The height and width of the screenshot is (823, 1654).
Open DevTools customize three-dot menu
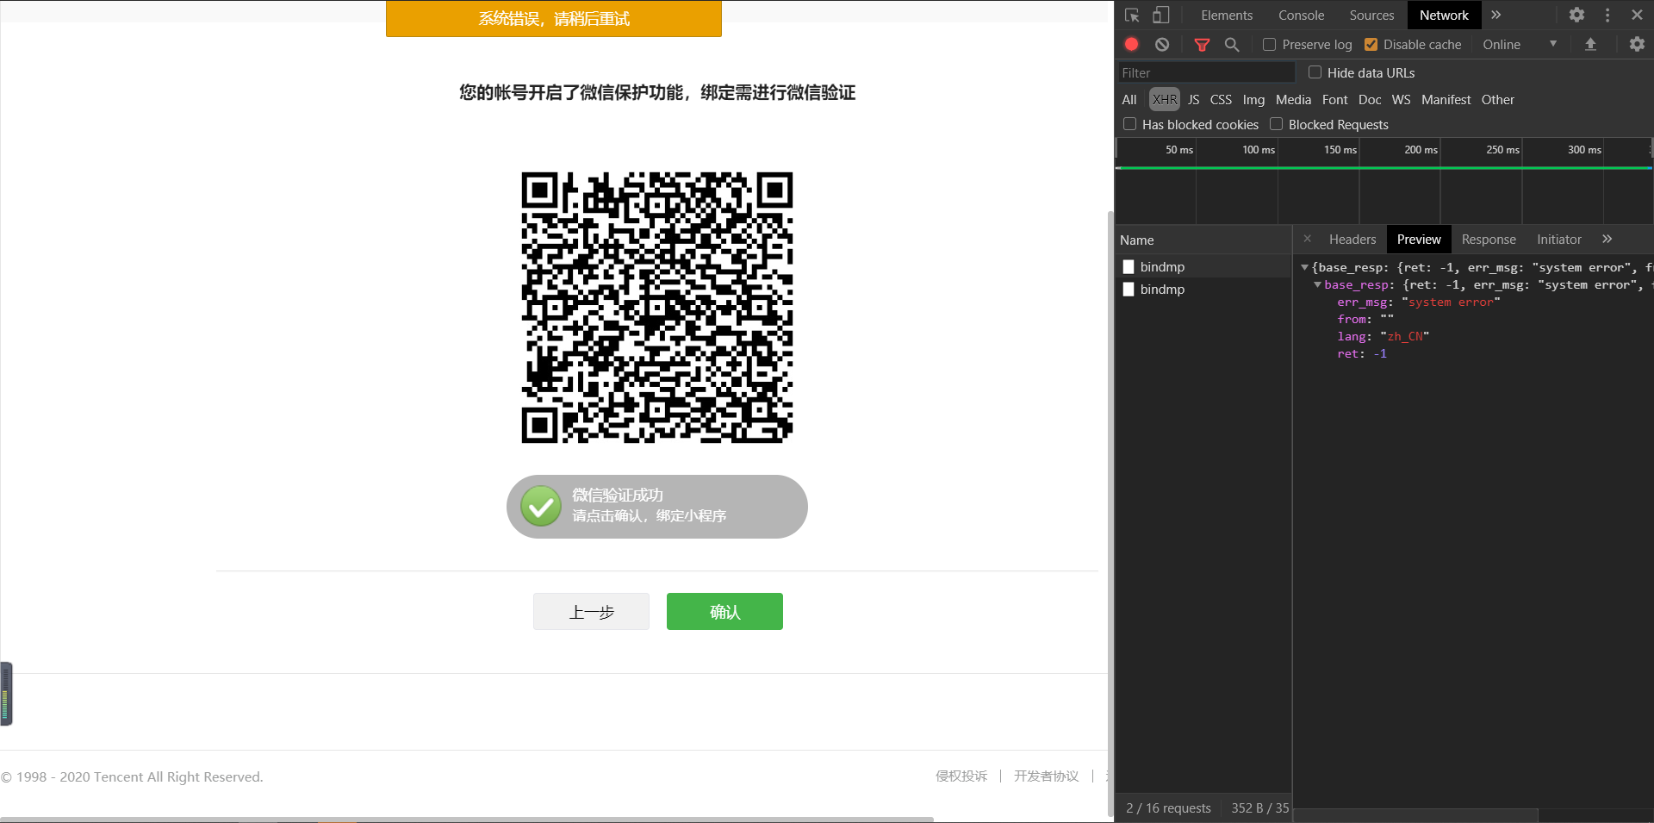tap(1607, 15)
